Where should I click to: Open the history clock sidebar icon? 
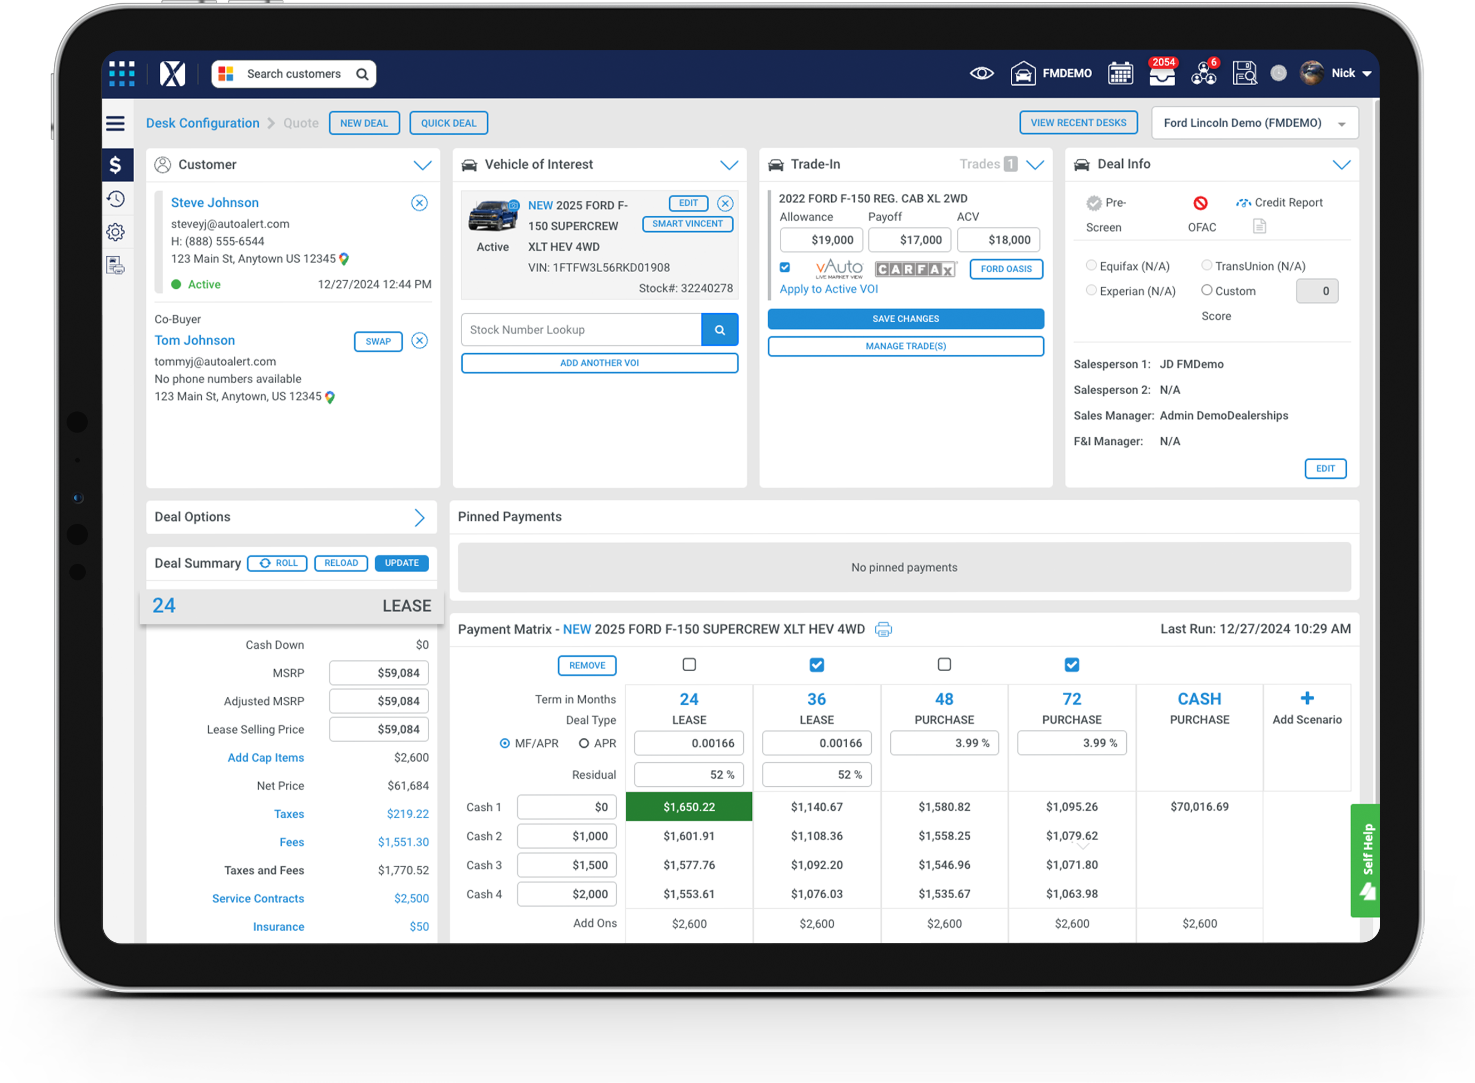pos(116,199)
